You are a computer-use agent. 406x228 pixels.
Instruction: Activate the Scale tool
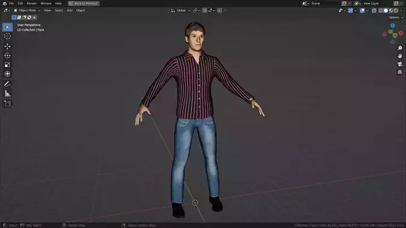pos(7,65)
